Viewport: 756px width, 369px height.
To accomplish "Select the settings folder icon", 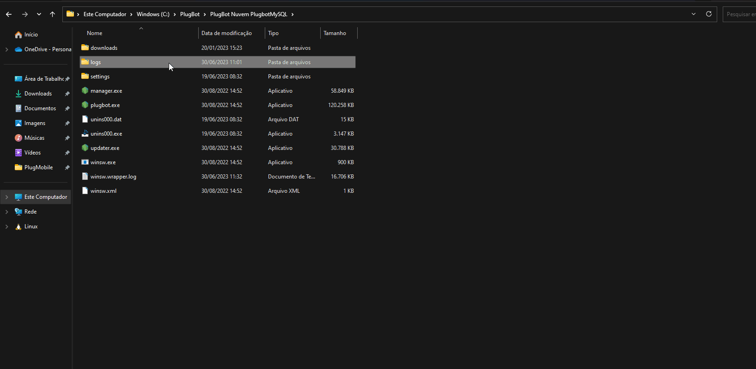I will (x=85, y=76).
